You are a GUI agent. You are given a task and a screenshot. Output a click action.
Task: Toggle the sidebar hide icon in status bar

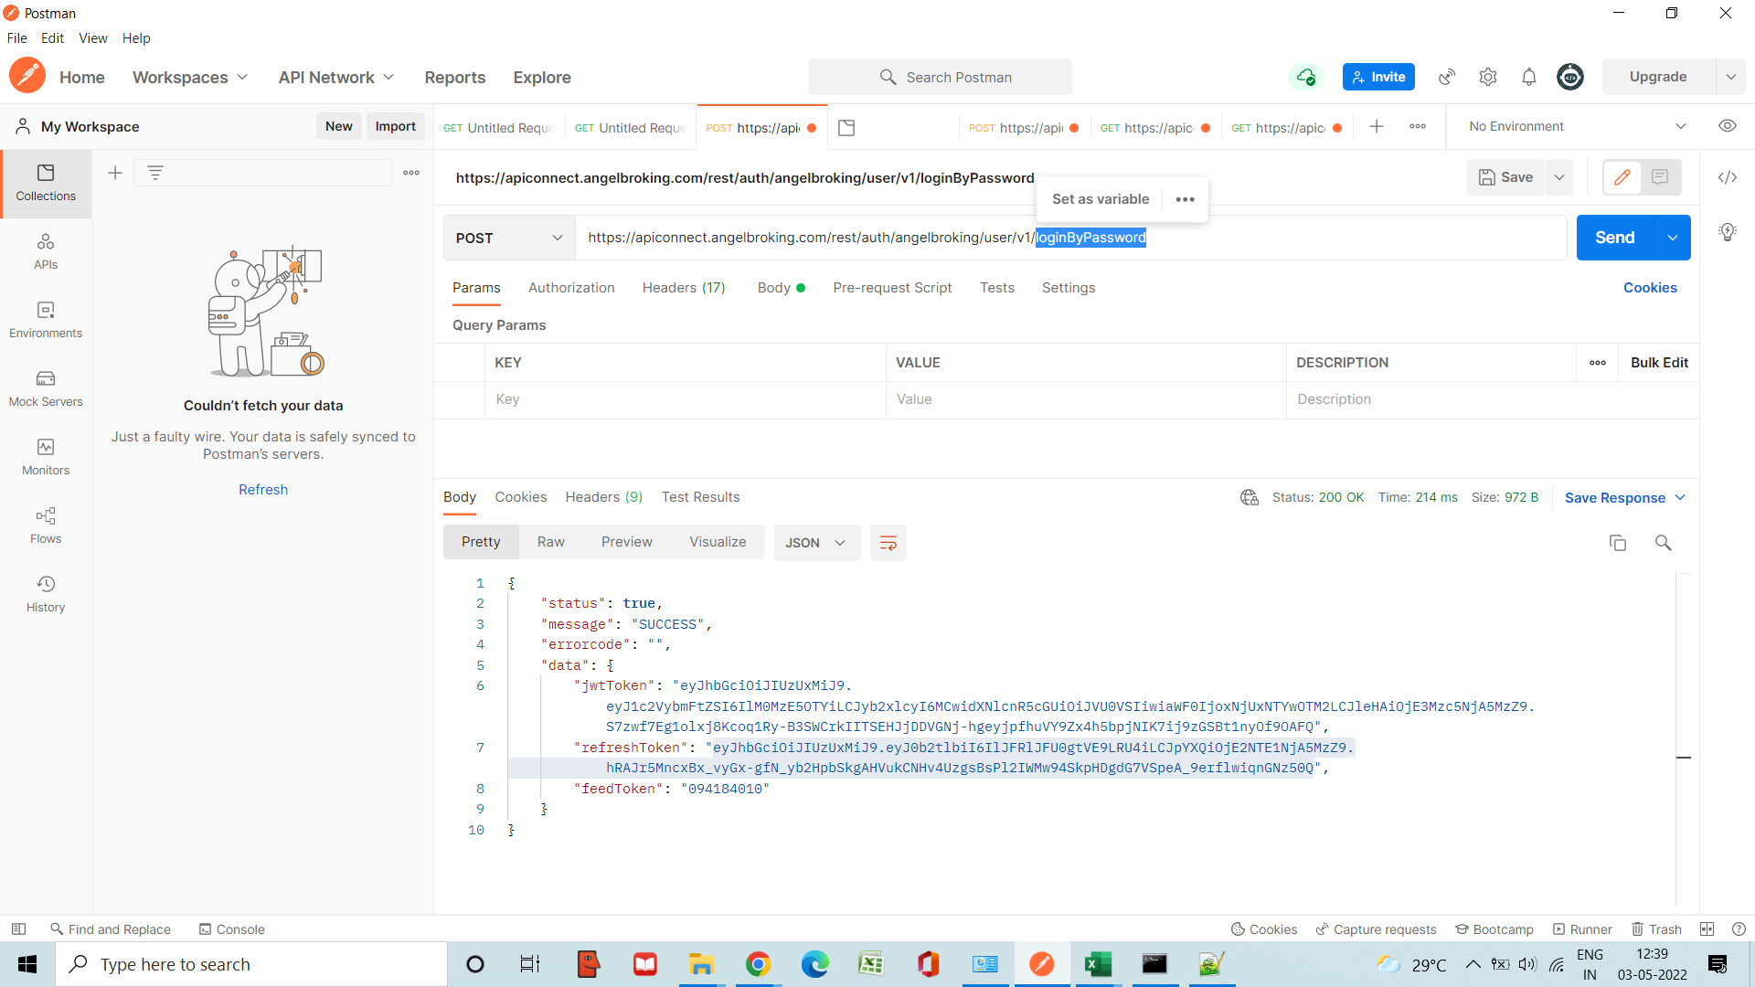click(18, 929)
